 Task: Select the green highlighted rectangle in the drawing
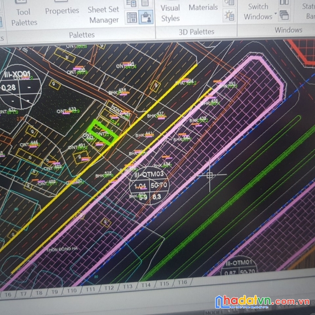103,132
